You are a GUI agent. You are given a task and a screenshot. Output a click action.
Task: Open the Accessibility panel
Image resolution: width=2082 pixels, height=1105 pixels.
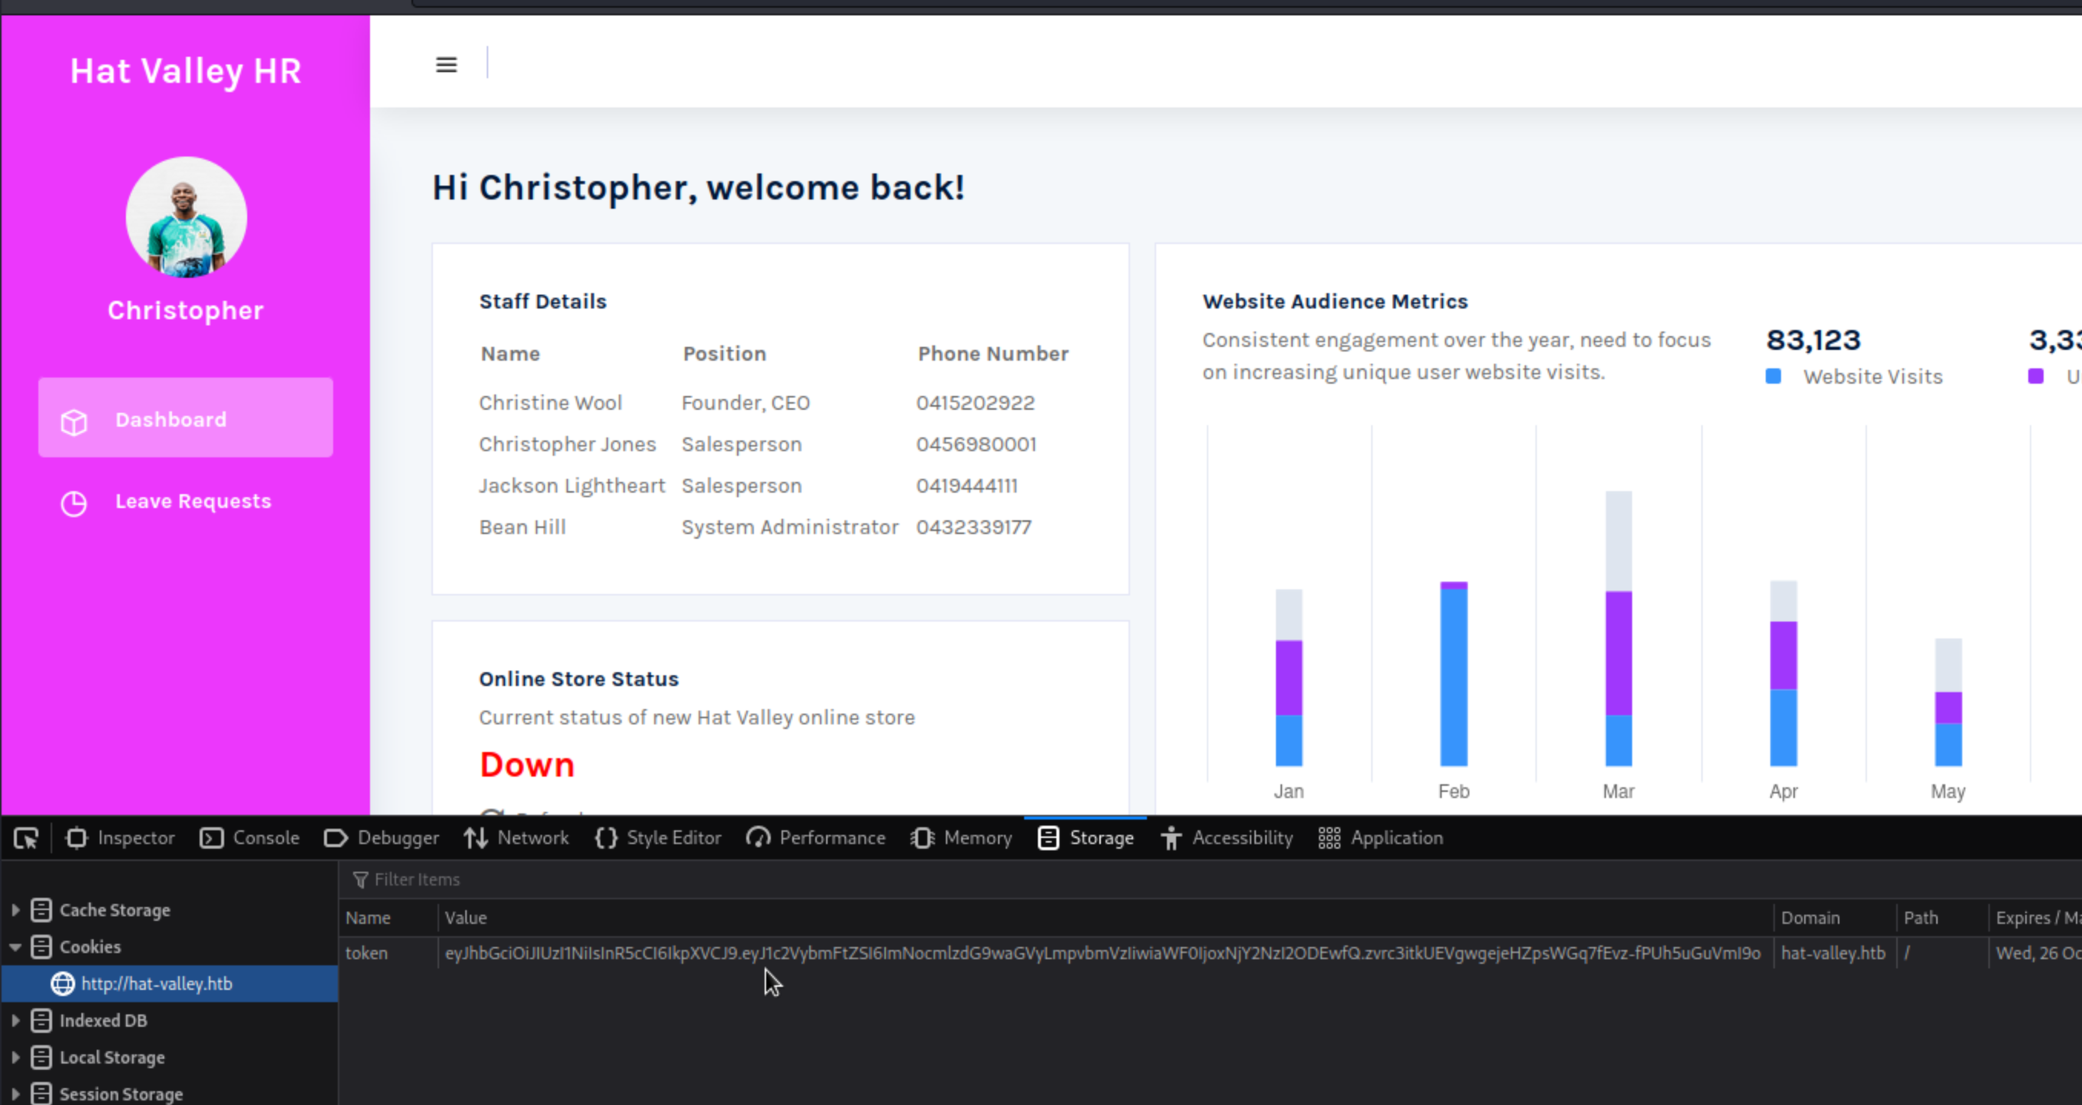1227,839
